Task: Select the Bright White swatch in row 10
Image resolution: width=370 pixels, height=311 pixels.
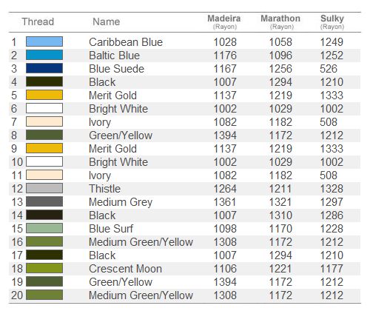Action: click(x=44, y=161)
